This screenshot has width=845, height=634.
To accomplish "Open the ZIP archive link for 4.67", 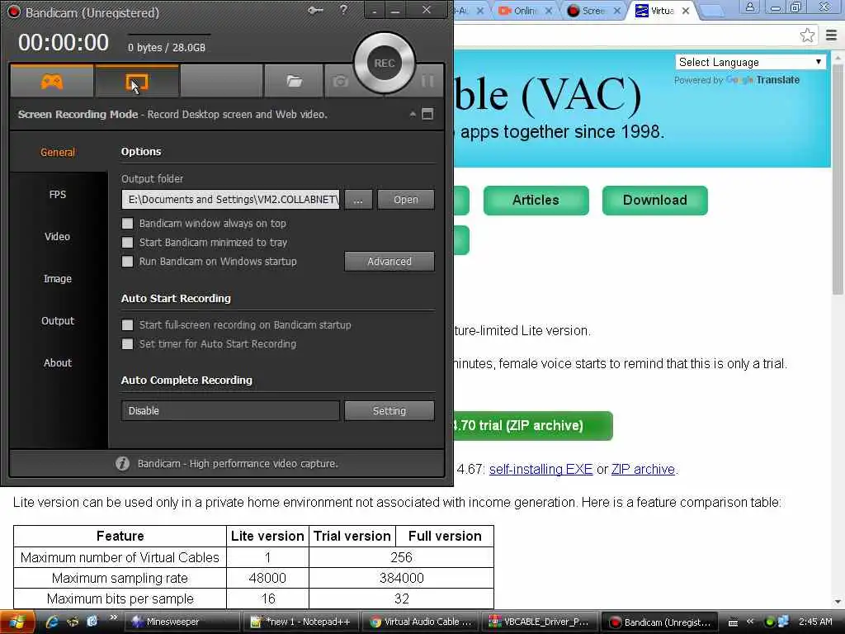I will [x=643, y=469].
